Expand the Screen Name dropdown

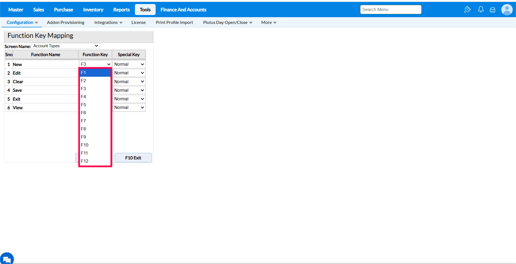[x=66, y=46]
